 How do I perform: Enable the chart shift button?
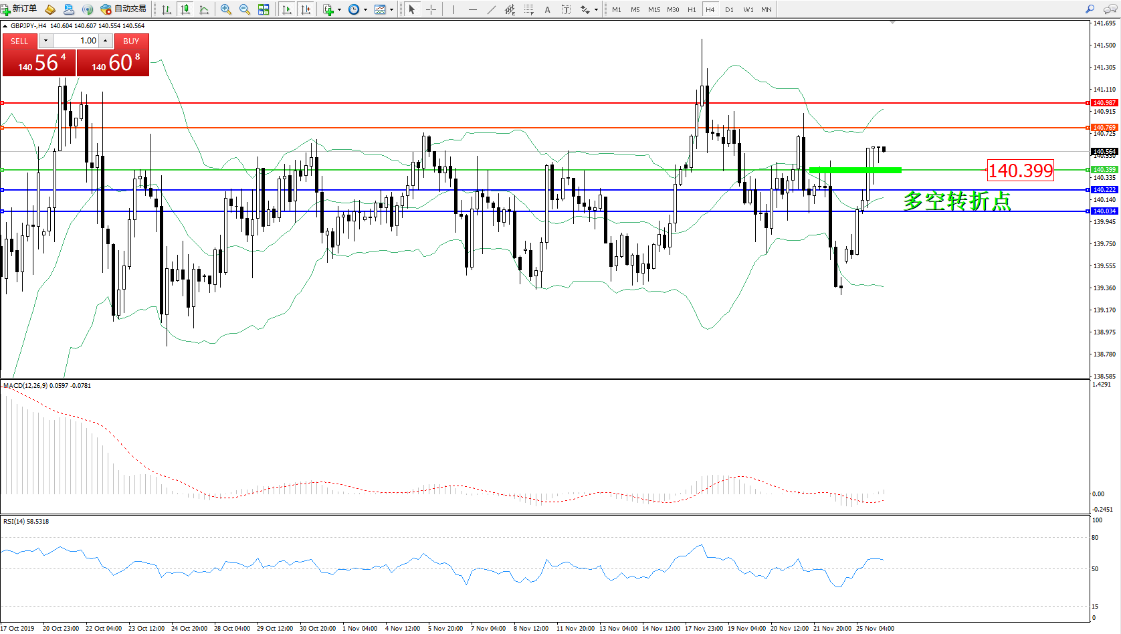pos(306,9)
